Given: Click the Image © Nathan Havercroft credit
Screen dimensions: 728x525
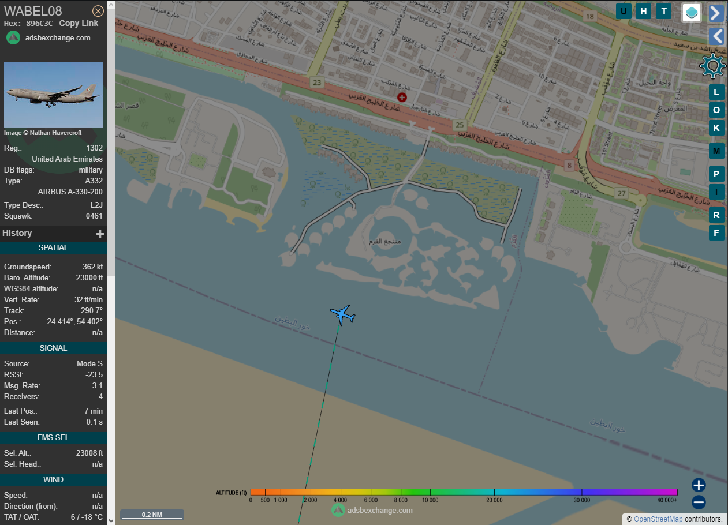Looking at the screenshot, I should pyautogui.click(x=43, y=133).
